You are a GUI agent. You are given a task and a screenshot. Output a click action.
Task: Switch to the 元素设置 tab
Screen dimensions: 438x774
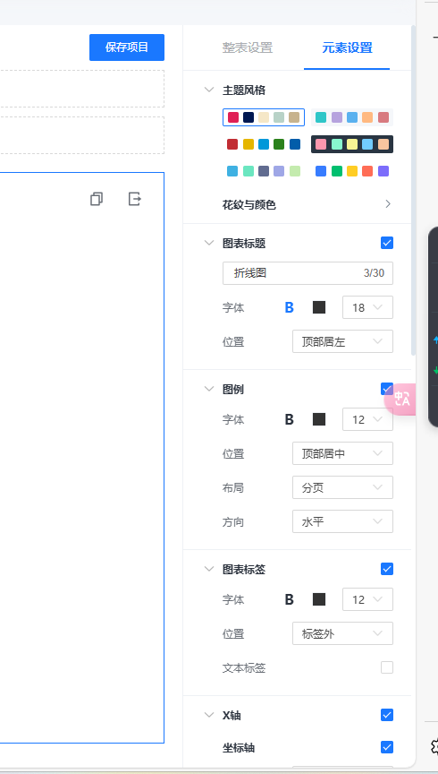click(x=347, y=47)
